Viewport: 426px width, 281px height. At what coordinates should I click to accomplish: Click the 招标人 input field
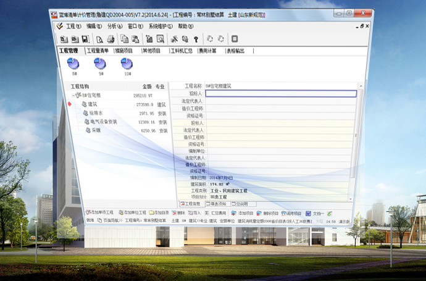point(280,94)
